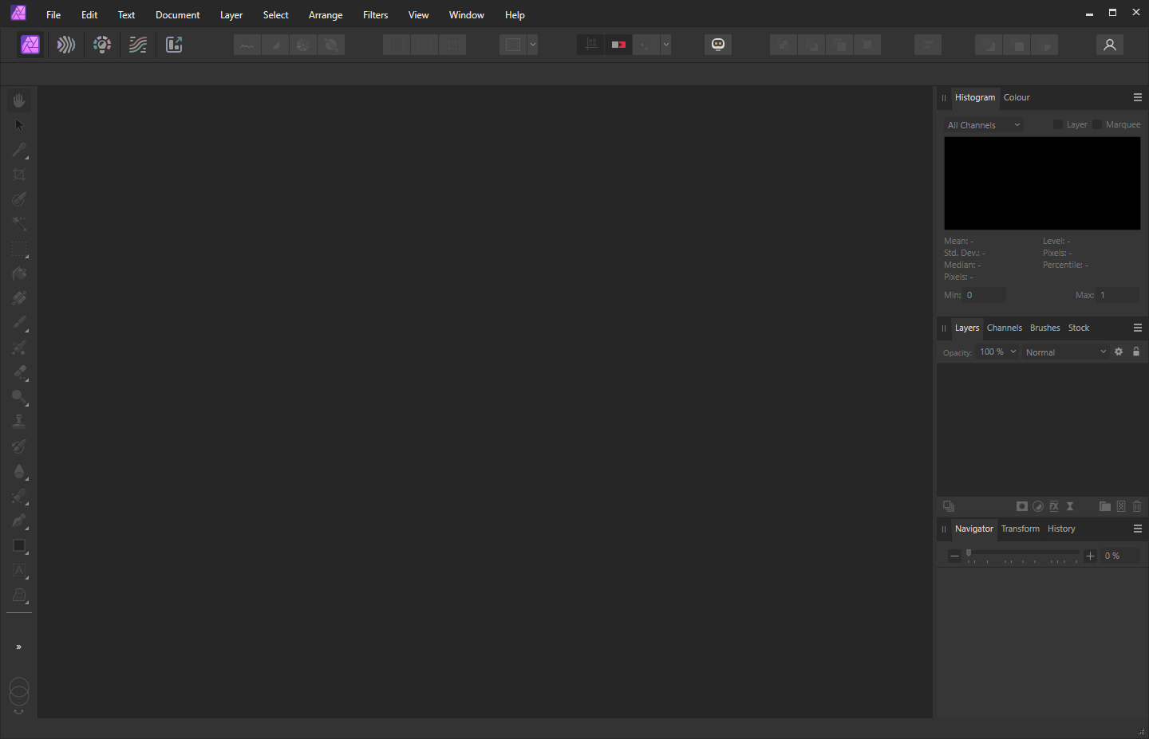Toggle the lock icon beside blend mode

tap(1136, 352)
